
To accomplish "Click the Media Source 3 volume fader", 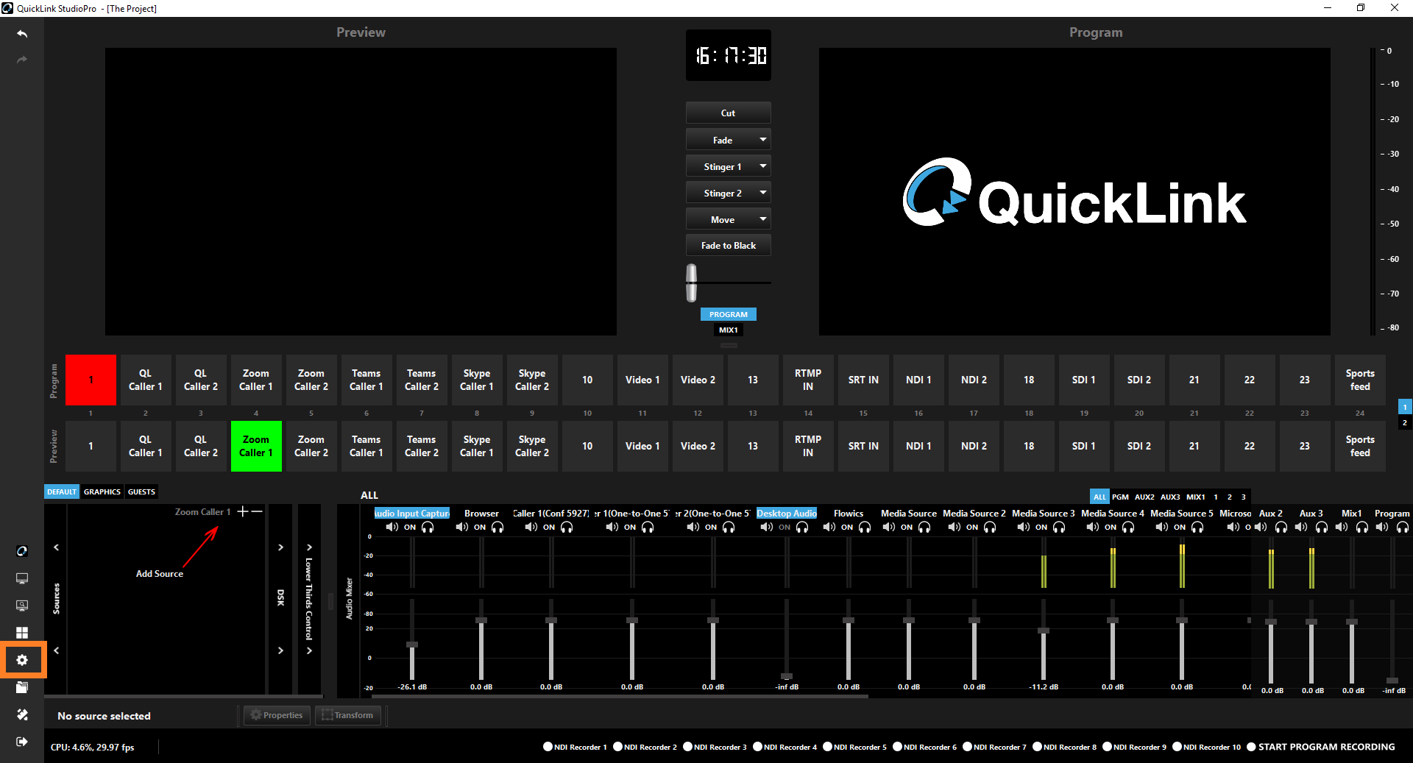I will click(x=1043, y=631).
